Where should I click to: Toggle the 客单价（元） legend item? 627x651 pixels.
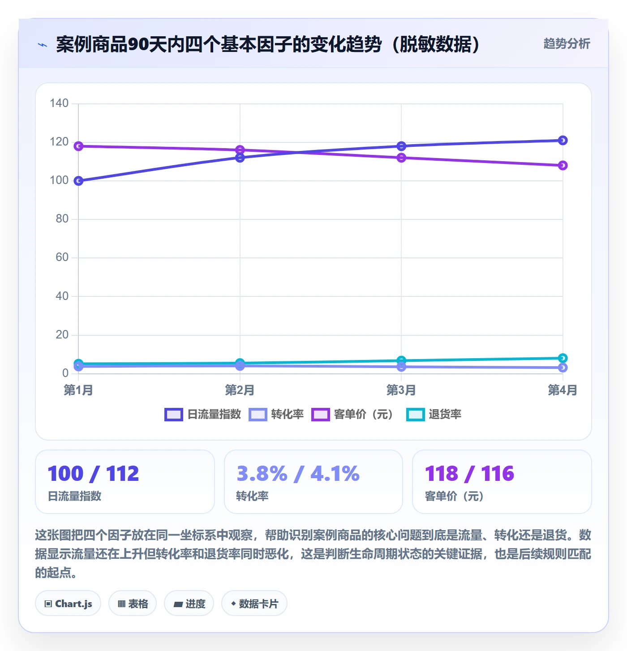click(x=352, y=415)
